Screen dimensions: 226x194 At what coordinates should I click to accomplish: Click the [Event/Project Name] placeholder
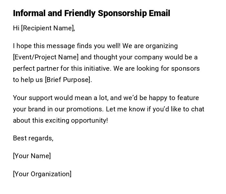coord(46,57)
